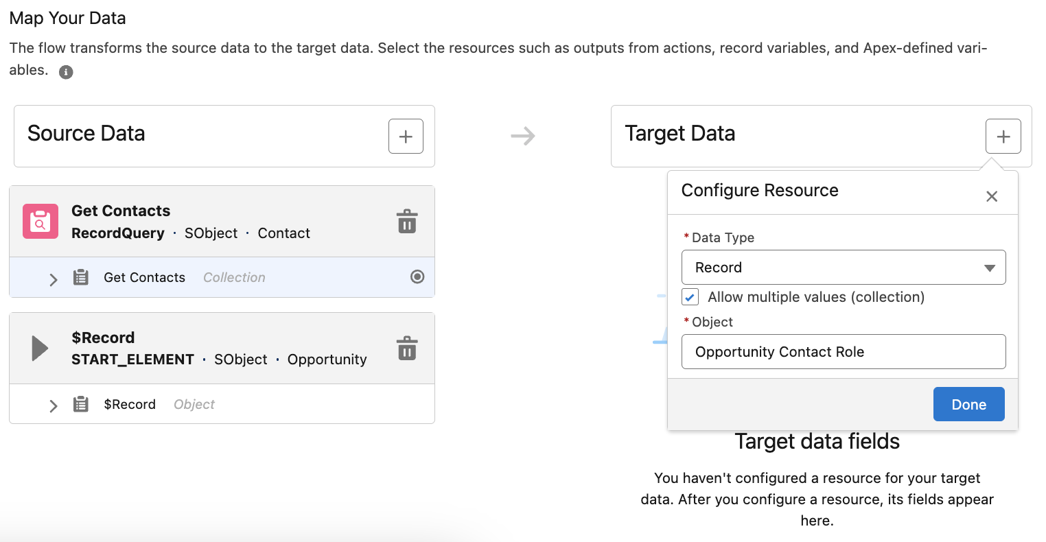Close the Configure Resource popover
The height and width of the screenshot is (542, 1046).
pyautogui.click(x=991, y=196)
